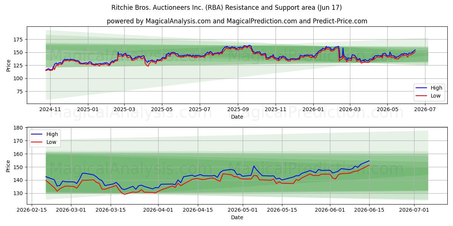Viewport: 453px width, 226px height.
Task: Click the 2026-03 tick label
Action: 350,109
